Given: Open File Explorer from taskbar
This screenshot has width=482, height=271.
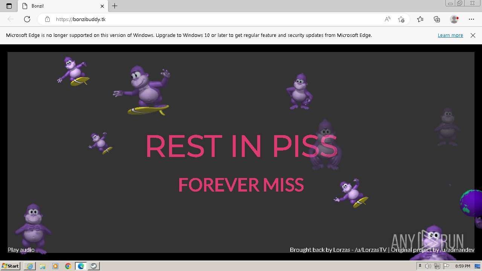Looking at the screenshot, I should [43, 266].
